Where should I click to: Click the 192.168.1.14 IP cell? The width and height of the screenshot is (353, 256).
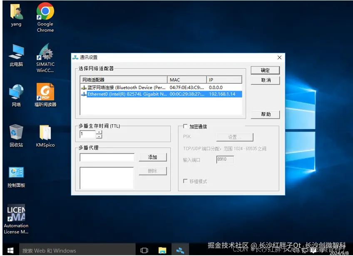pyautogui.click(x=222, y=94)
